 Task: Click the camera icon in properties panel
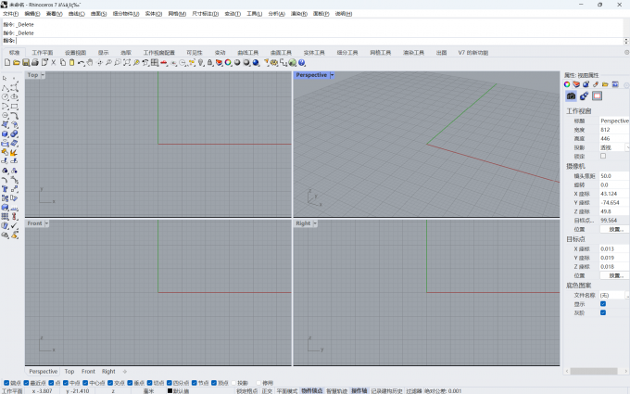571,95
